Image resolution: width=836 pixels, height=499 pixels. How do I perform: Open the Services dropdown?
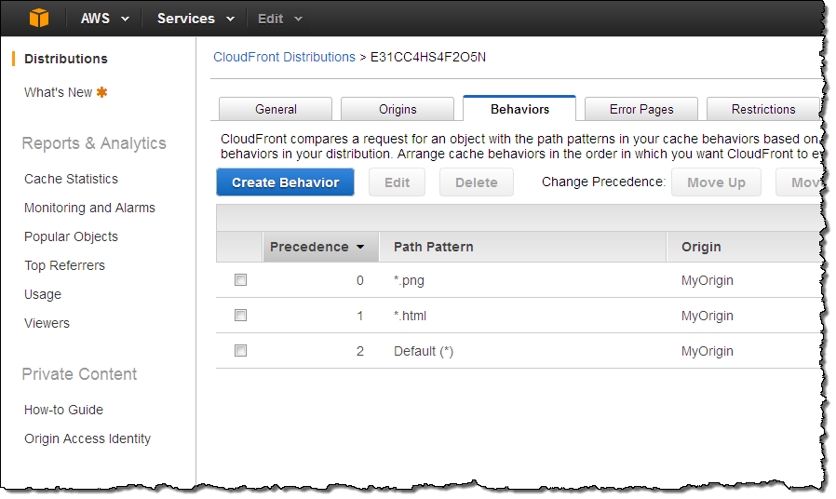tap(195, 19)
